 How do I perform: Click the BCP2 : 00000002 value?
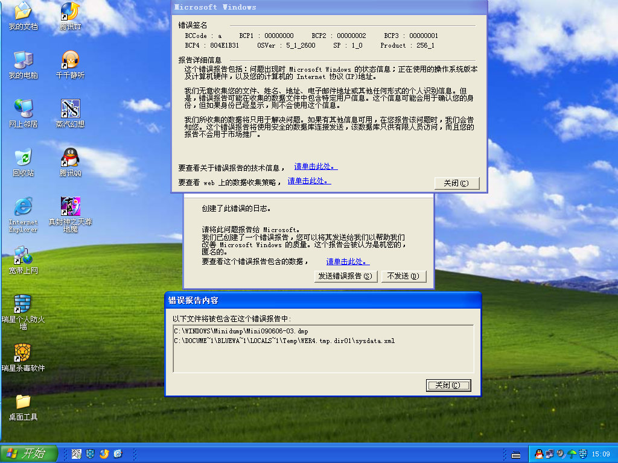339,36
